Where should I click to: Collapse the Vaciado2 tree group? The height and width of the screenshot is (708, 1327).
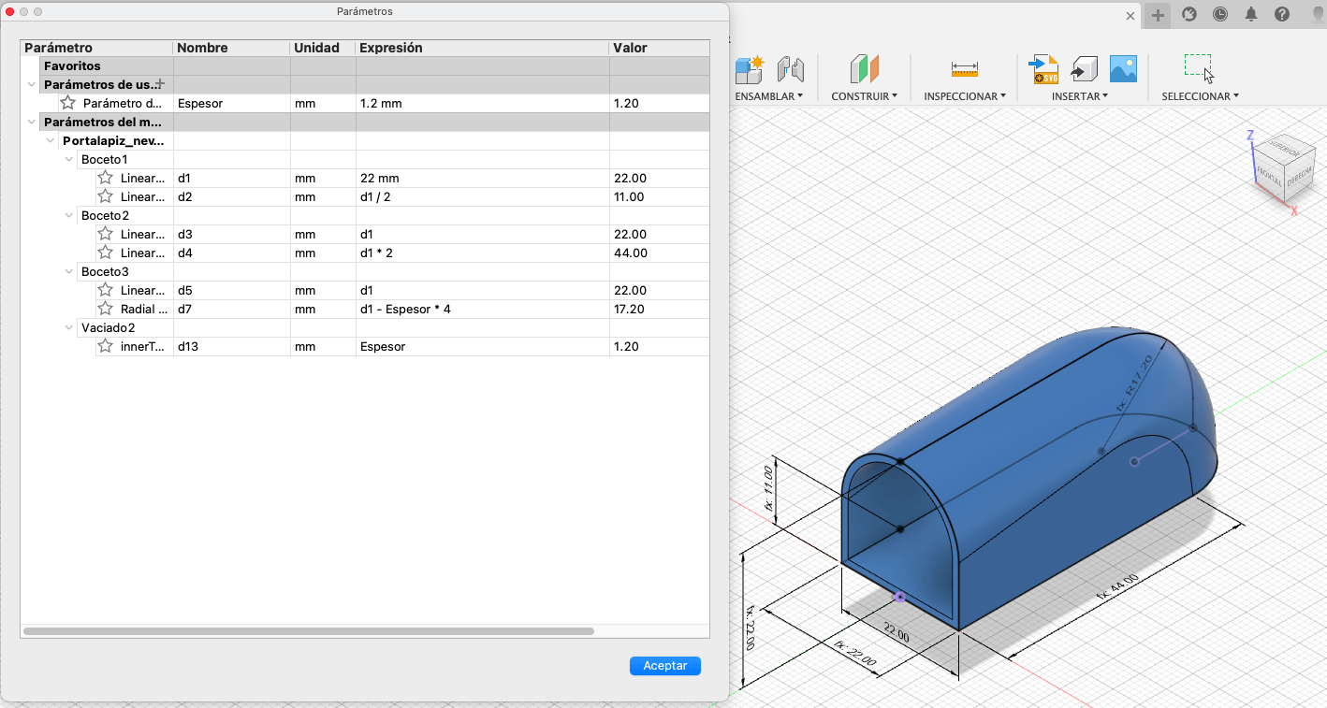69,327
